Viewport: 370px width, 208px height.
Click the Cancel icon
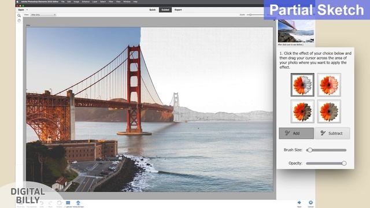[x=311, y=203]
